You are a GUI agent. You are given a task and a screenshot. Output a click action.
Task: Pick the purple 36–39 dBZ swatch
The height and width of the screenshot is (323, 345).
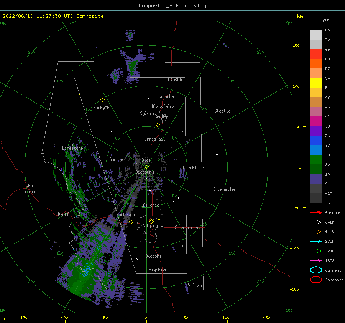point(316,131)
